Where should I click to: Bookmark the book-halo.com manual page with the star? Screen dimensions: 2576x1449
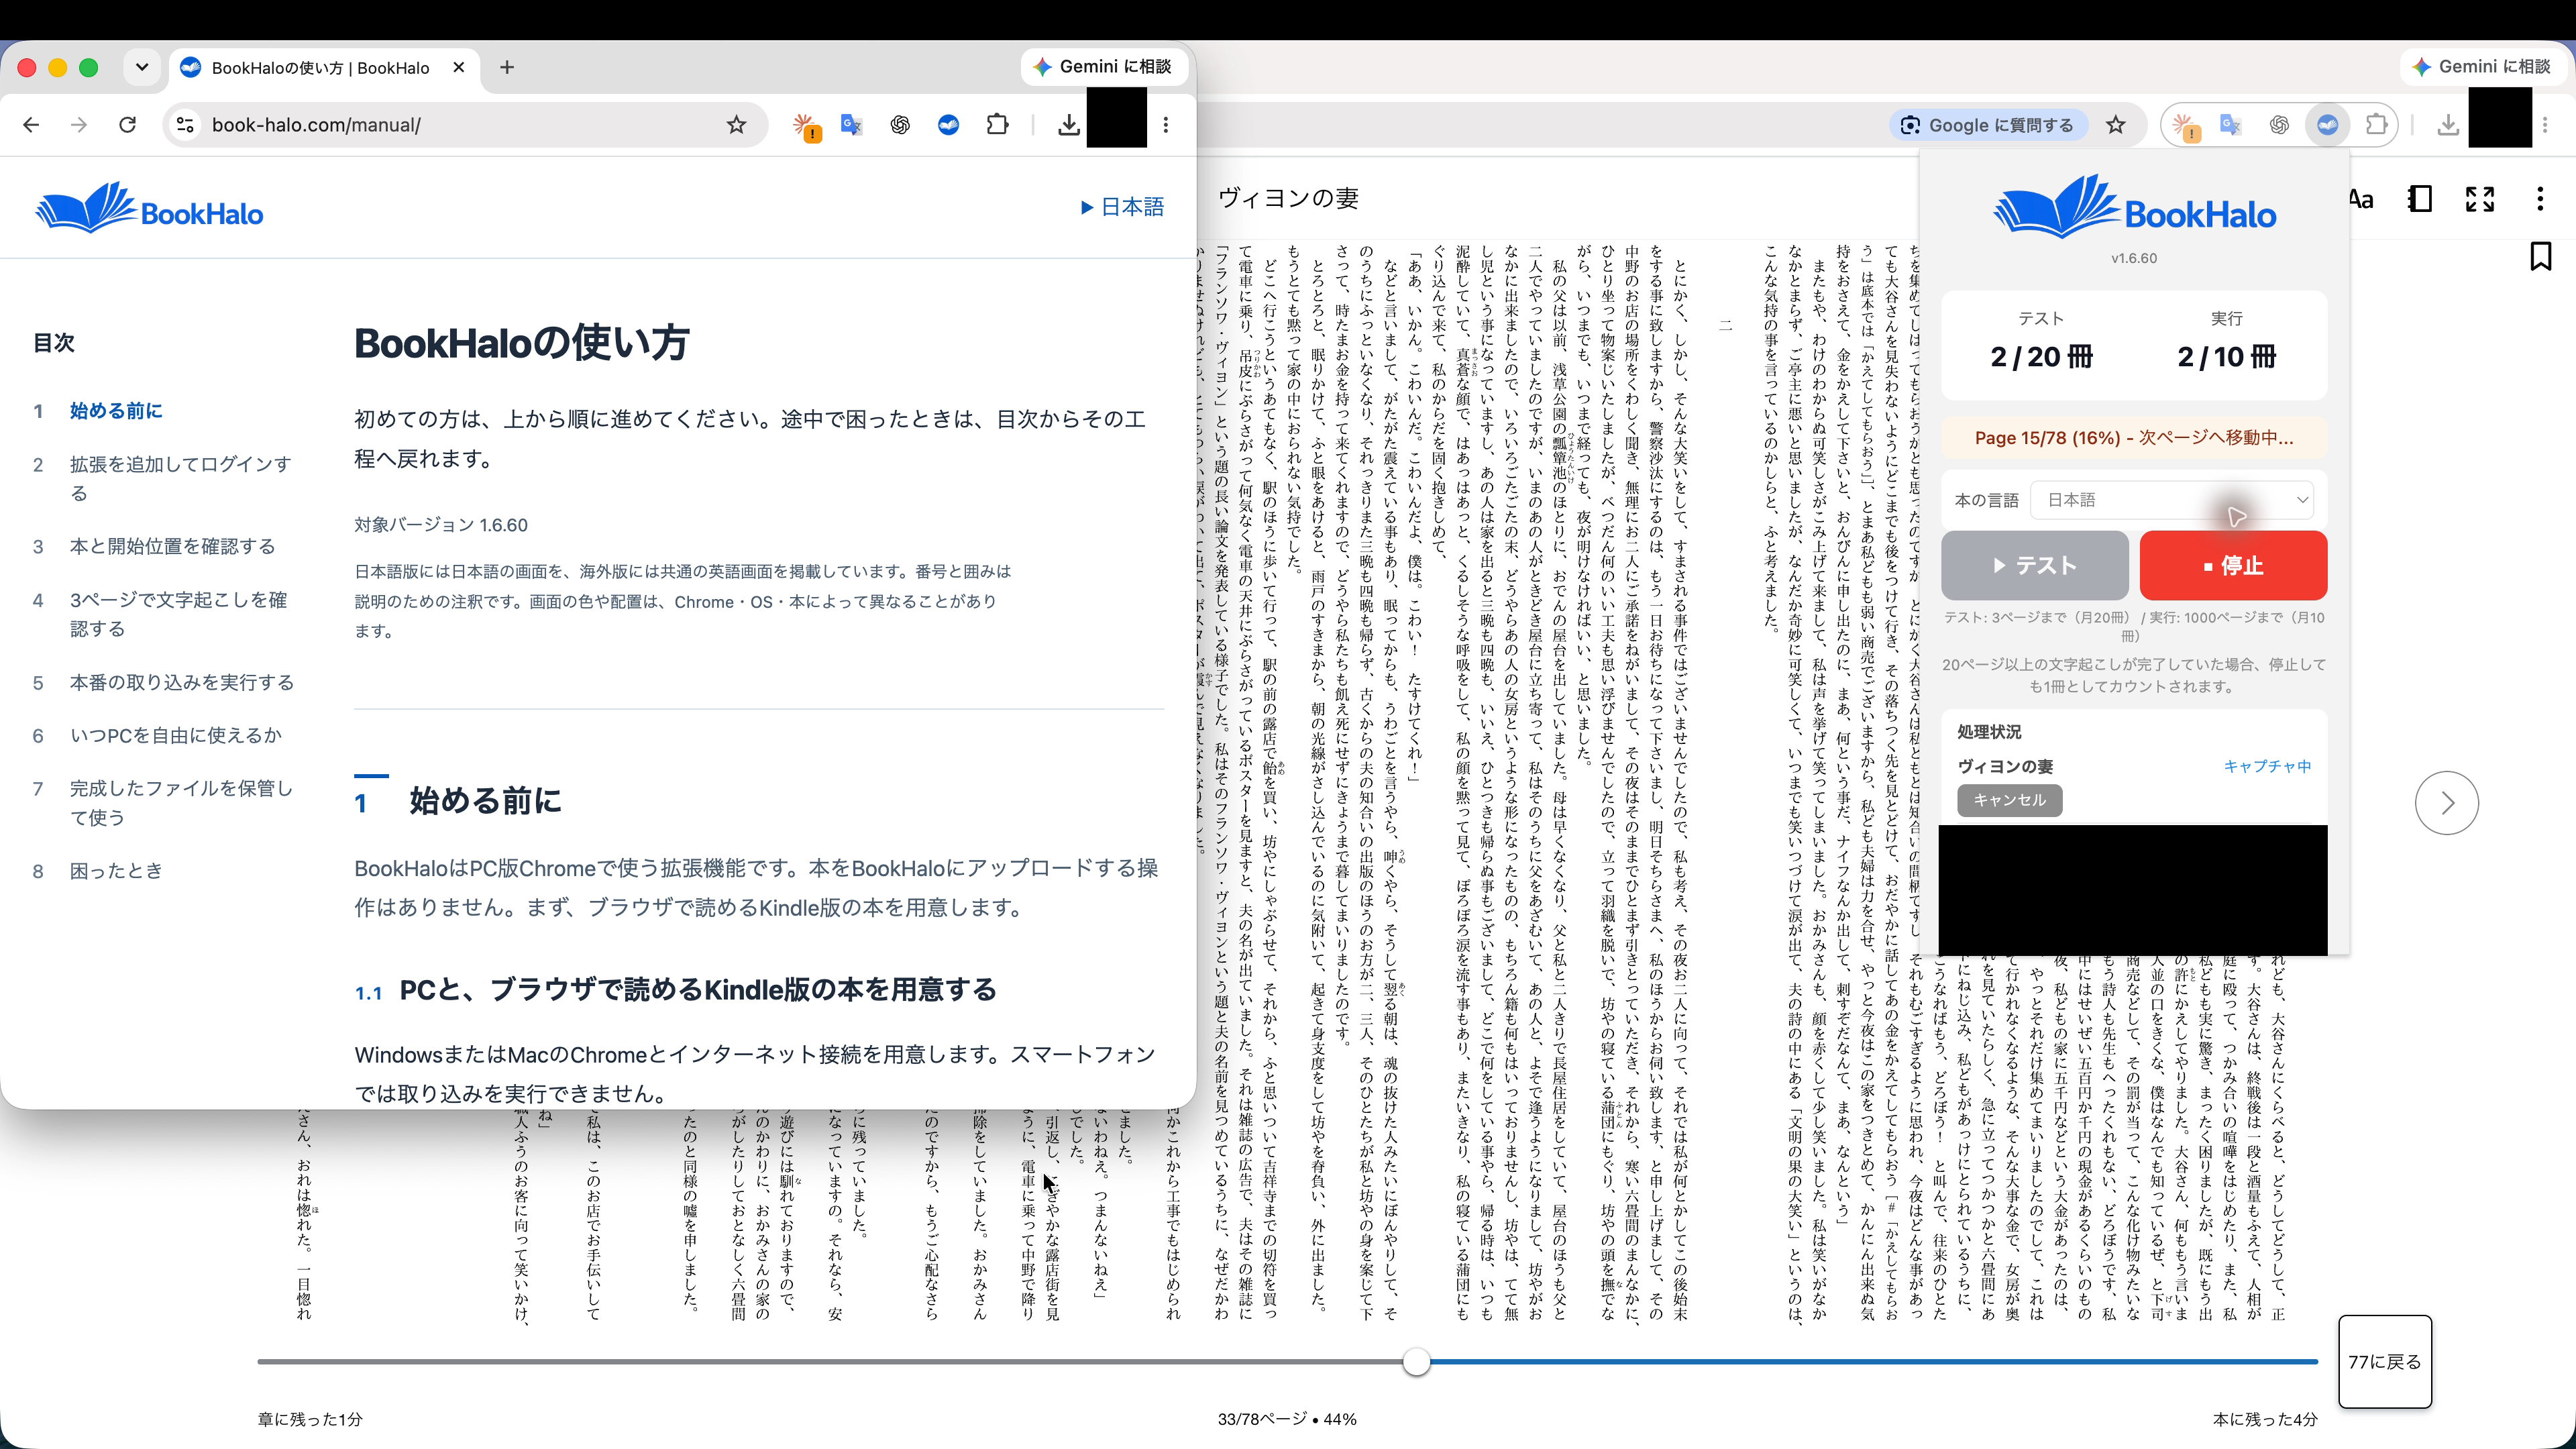tap(736, 125)
